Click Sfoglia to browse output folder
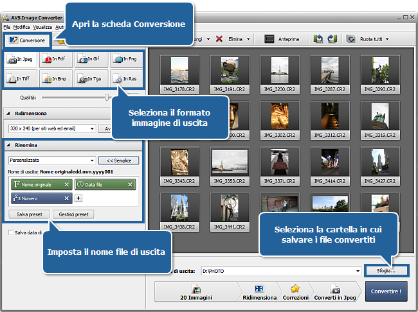Image resolution: width=418 pixels, height=312 pixels. pyautogui.click(x=388, y=271)
